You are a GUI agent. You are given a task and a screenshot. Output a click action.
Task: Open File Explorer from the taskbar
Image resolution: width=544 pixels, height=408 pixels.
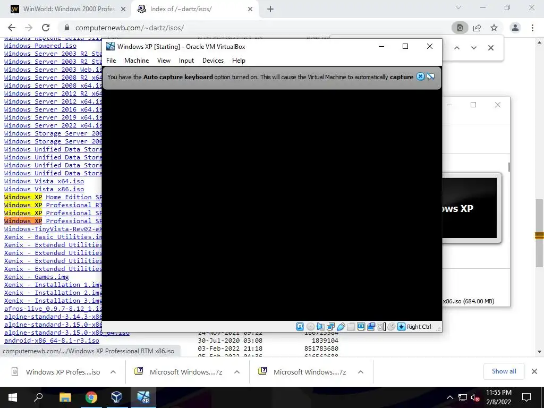65,397
